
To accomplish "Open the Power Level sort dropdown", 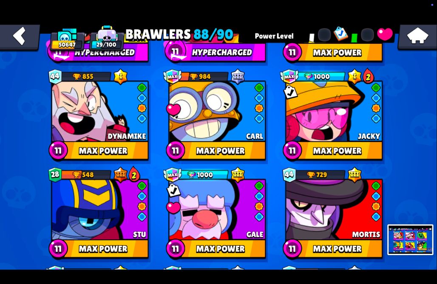I will coord(274,36).
